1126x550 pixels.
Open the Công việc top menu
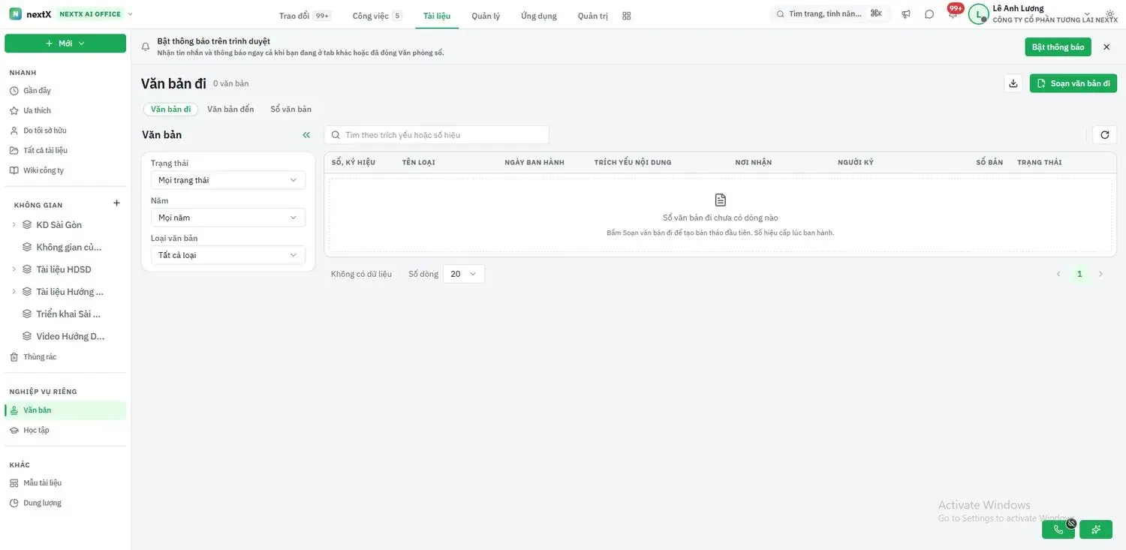click(377, 16)
